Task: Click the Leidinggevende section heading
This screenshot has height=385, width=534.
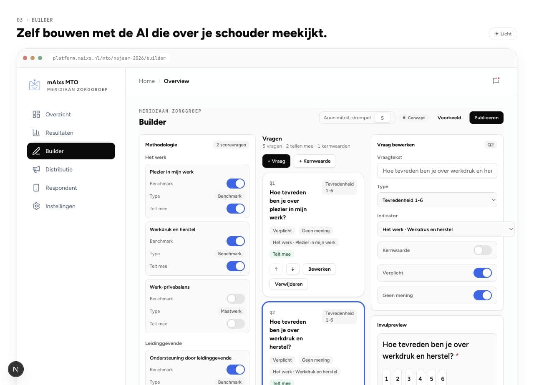Action: [164, 343]
